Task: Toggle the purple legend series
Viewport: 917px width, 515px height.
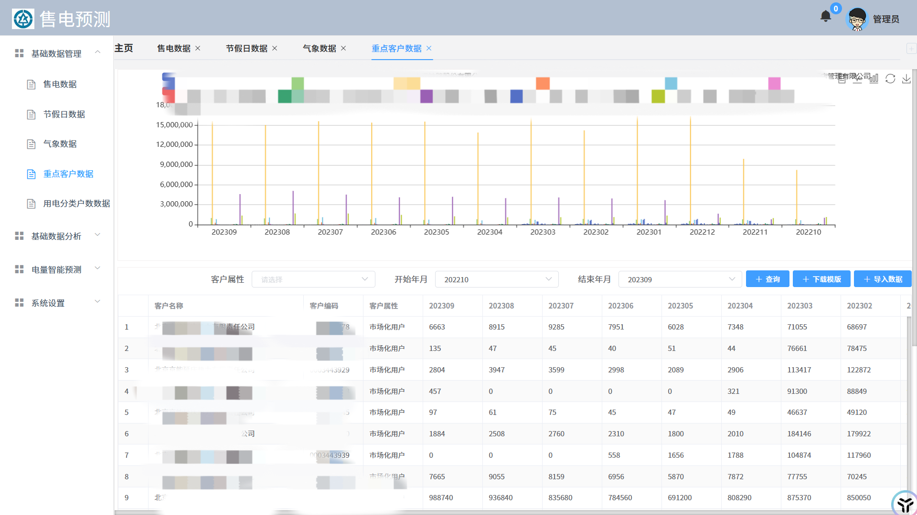Action: point(426,96)
